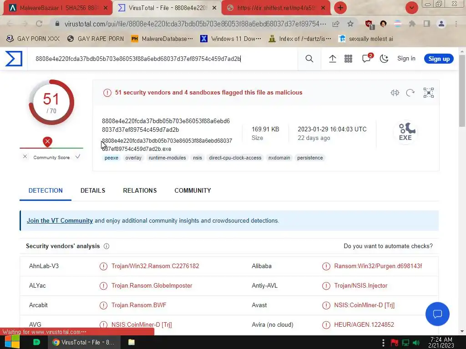466x349 pixels.
Task: Open the Windows 11 Dow... bookmark
Action: click(x=231, y=39)
